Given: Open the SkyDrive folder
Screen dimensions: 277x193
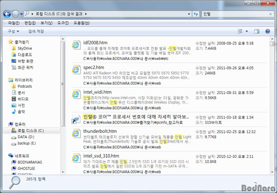Looking at the screenshot, I should [x=22, y=48].
